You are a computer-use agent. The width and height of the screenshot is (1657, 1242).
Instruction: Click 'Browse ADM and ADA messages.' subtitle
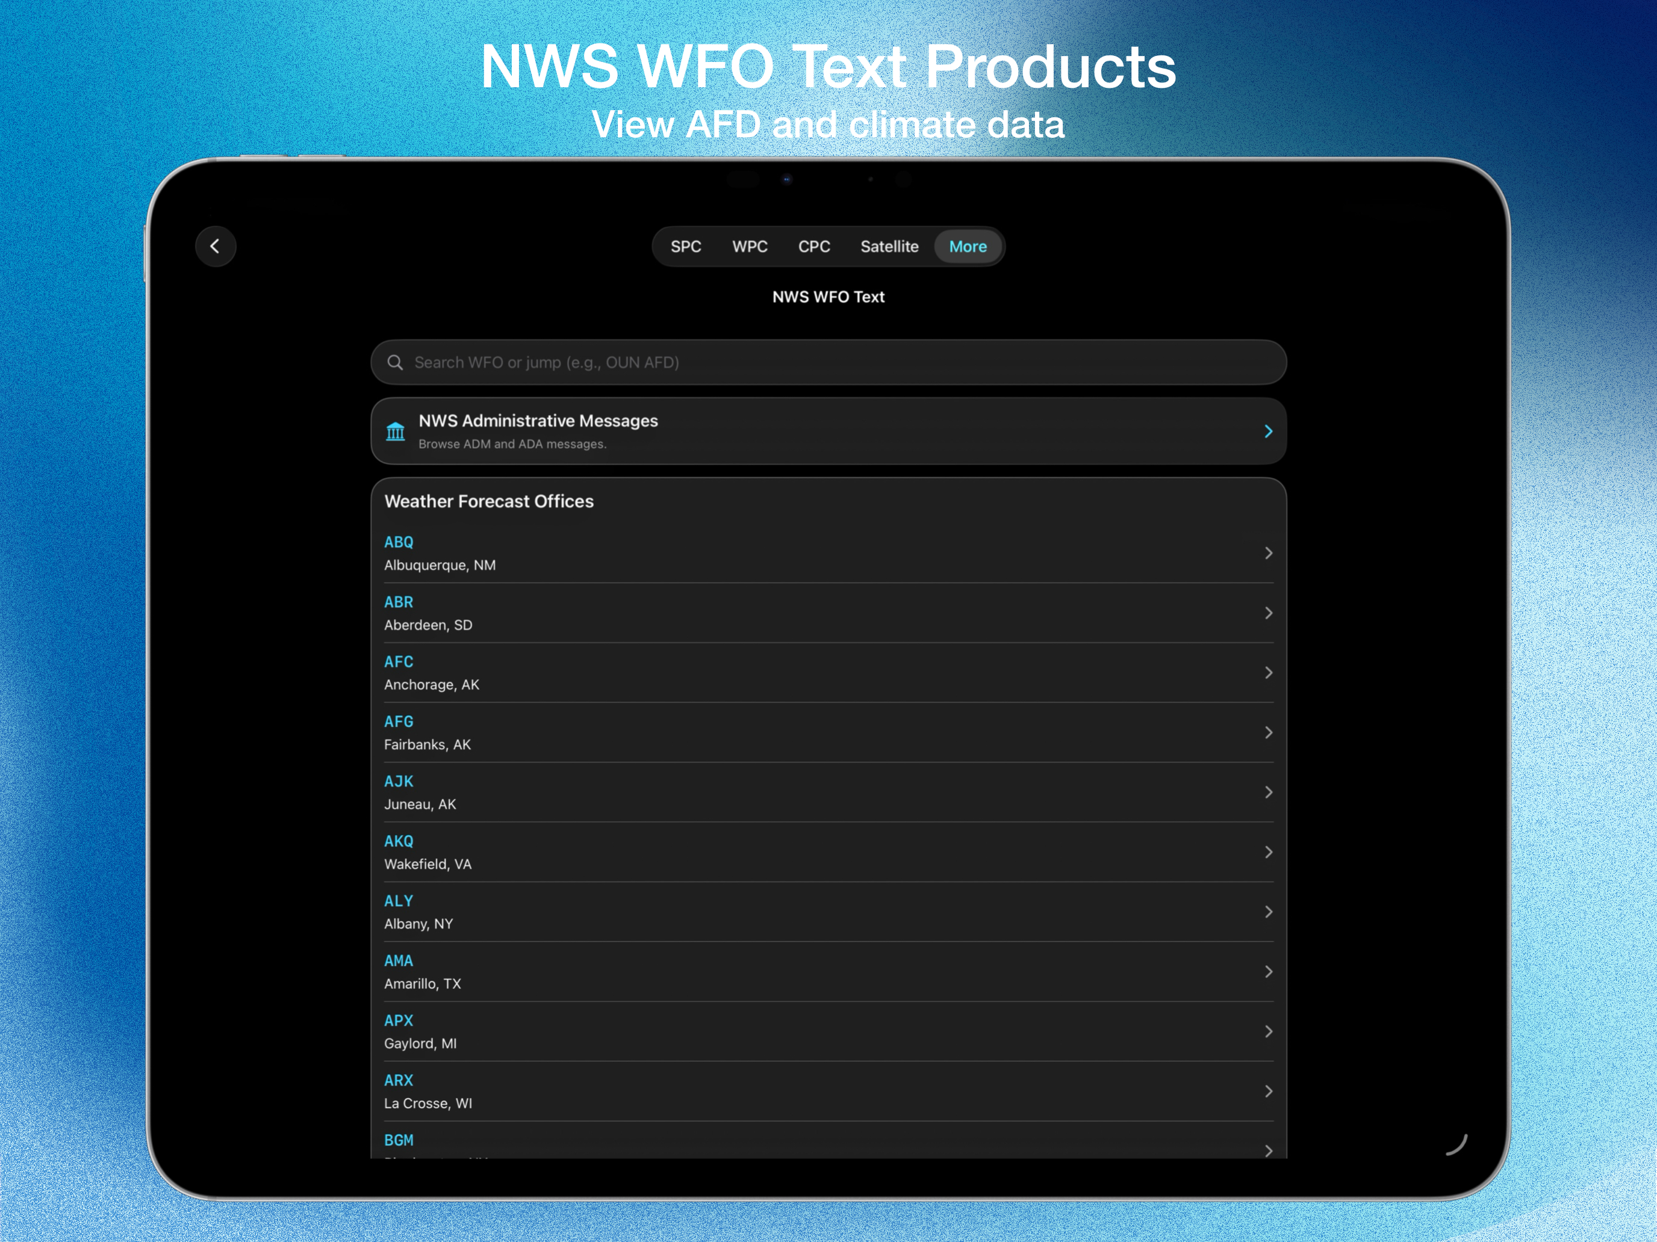512,444
